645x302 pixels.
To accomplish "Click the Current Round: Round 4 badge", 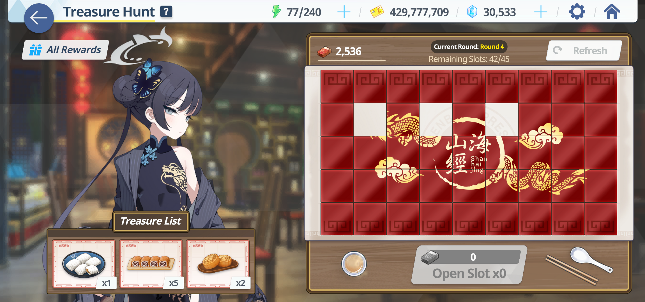I will click(469, 47).
